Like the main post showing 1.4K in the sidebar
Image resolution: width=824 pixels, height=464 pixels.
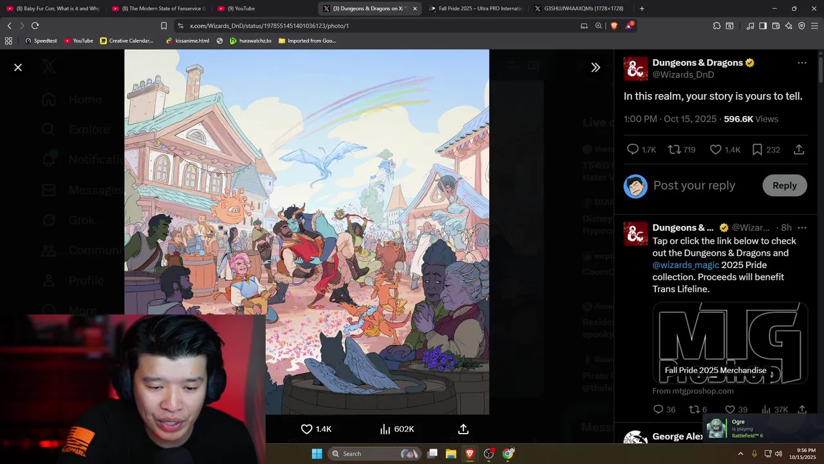(x=725, y=150)
